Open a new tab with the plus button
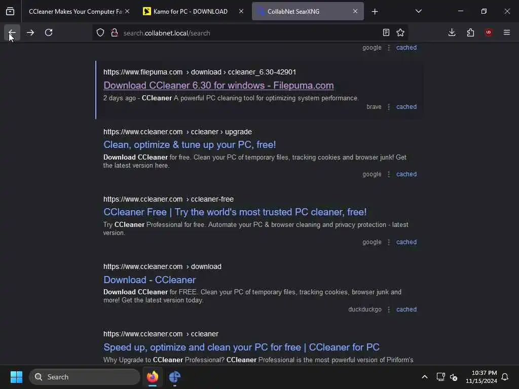The height and width of the screenshot is (389, 519). tap(375, 12)
